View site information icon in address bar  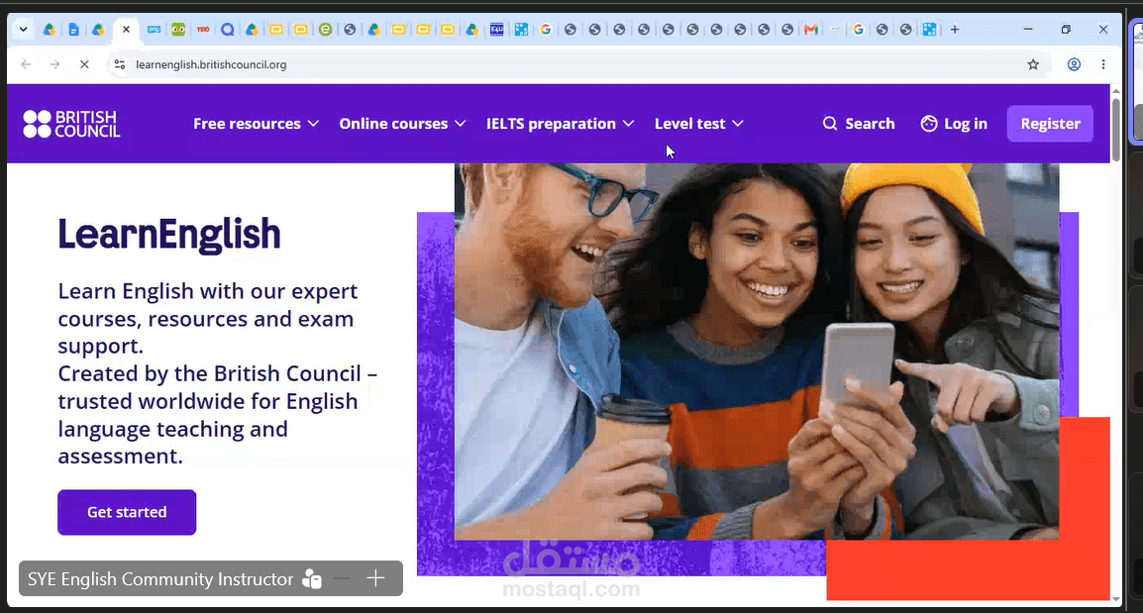pyautogui.click(x=120, y=64)
